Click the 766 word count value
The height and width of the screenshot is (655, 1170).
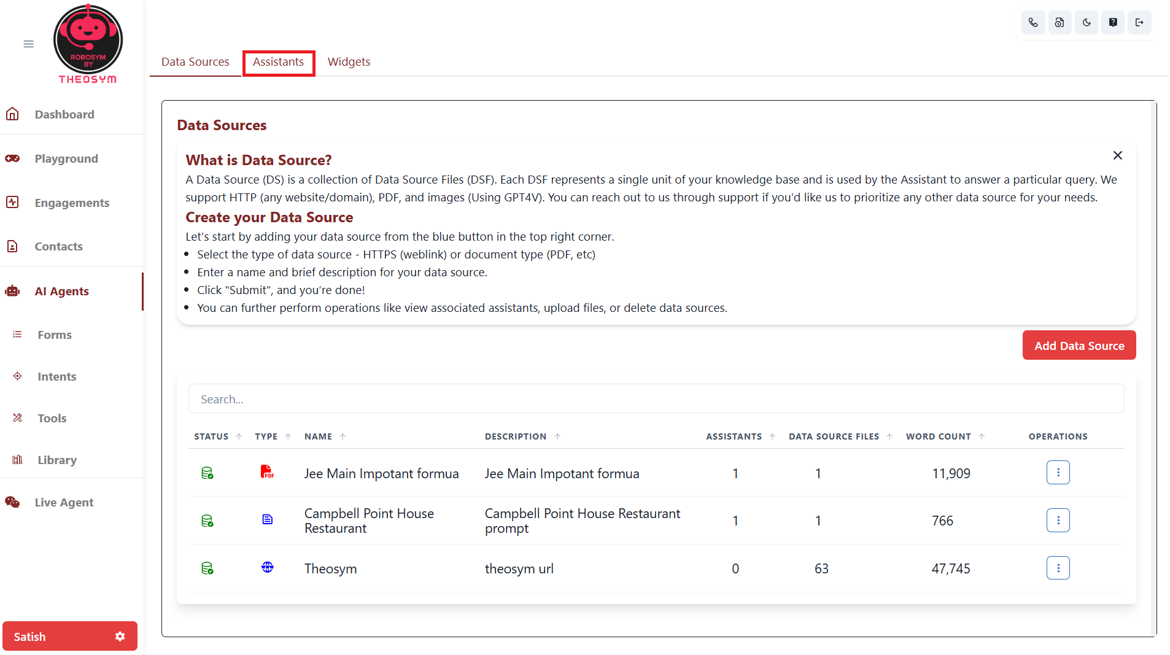tap(942, 521)
